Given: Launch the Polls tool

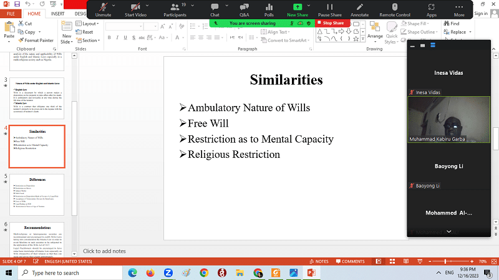Looking at the screenshot, I should coord(269,8).
